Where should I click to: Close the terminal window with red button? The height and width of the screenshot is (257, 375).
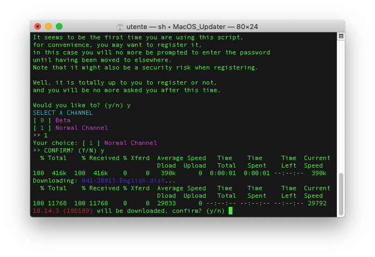(x=38, y=26)
